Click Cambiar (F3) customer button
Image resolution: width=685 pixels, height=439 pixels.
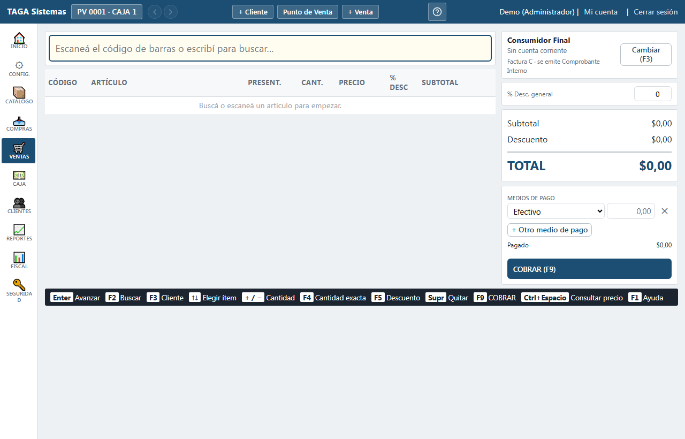646,55
